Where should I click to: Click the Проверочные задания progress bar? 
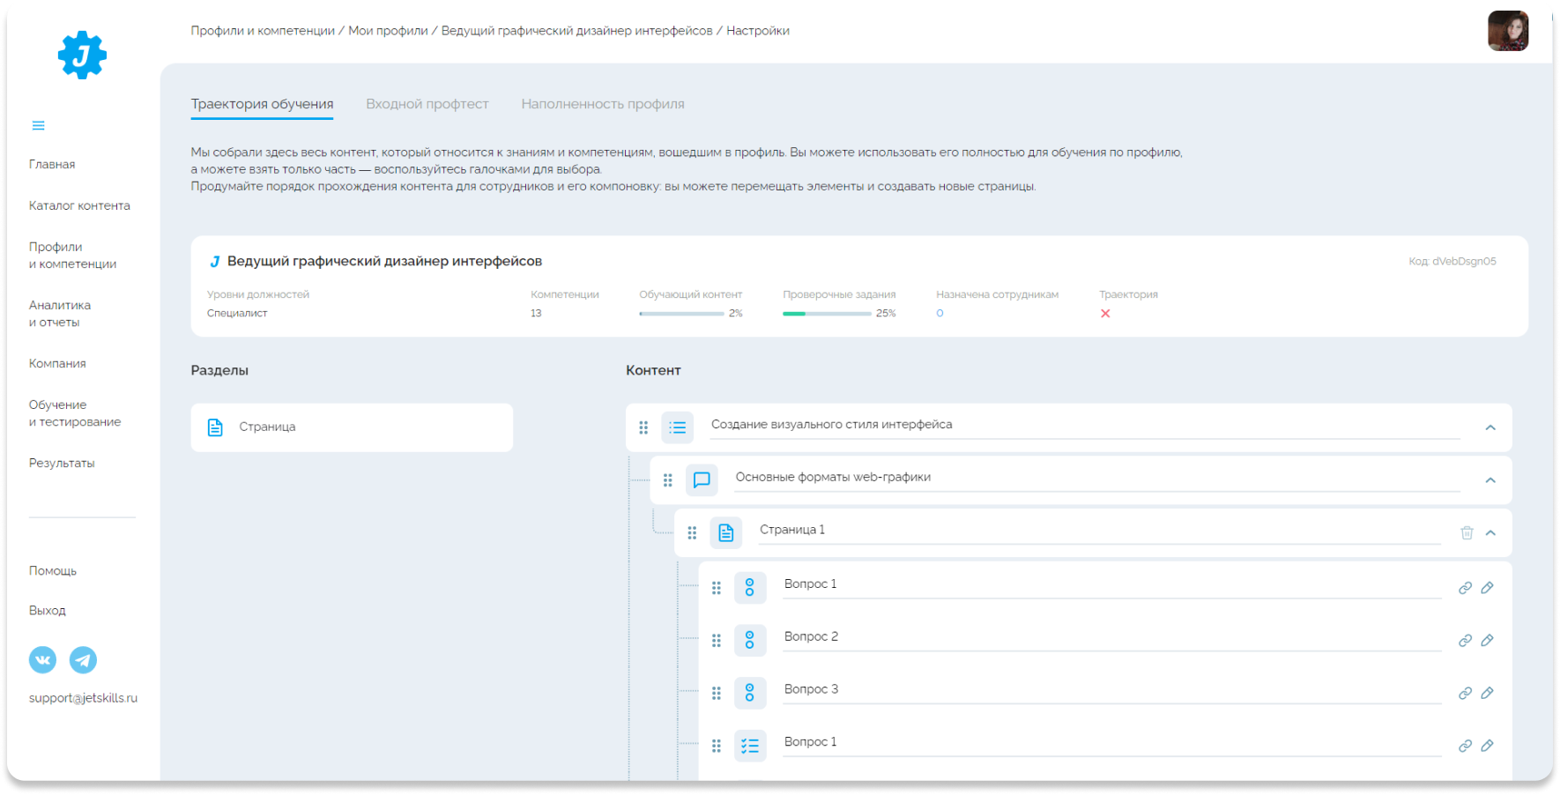827,314
